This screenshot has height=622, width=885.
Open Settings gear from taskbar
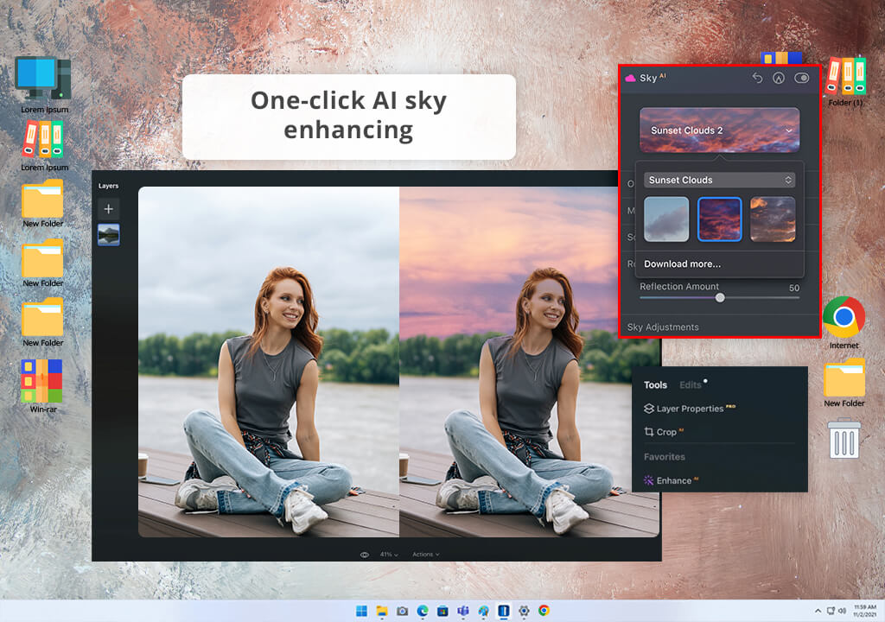tap(525, 611)
